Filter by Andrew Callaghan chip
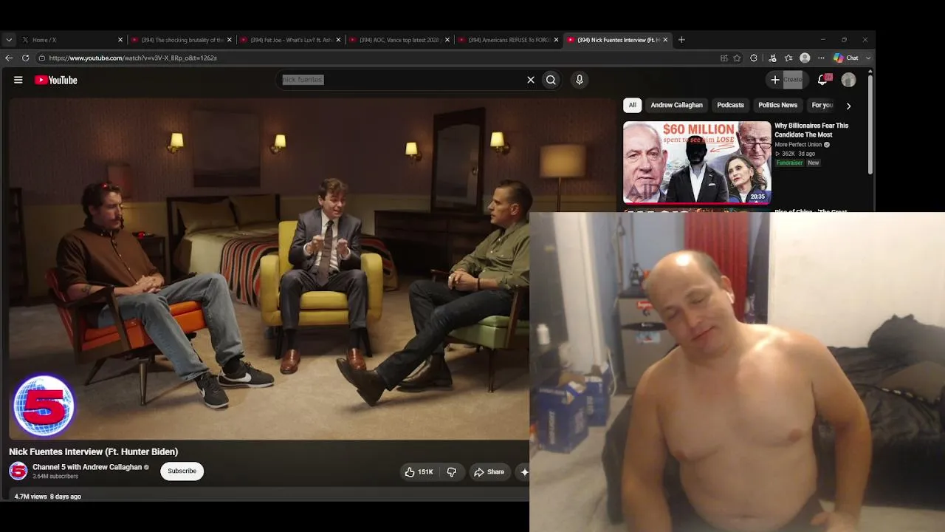The width and height of the screenshot is (945, 532). click(677, 105)
